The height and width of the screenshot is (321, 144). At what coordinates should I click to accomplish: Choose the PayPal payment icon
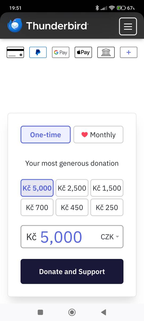click(38, 52)
